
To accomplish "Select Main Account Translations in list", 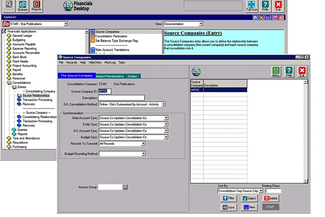I will click(112, 50).
